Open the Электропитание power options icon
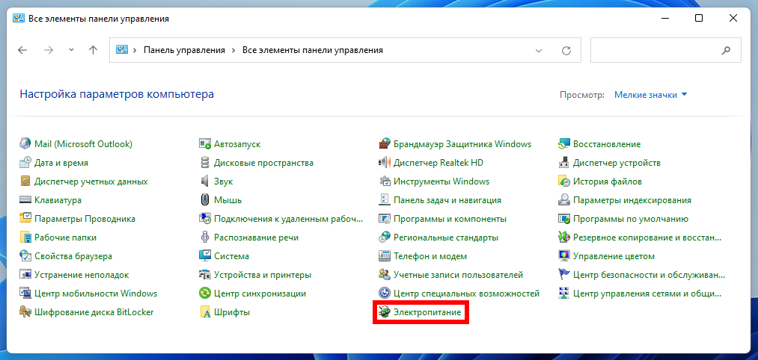The height and width of the screenshot is (360, 758). [385, 312]
